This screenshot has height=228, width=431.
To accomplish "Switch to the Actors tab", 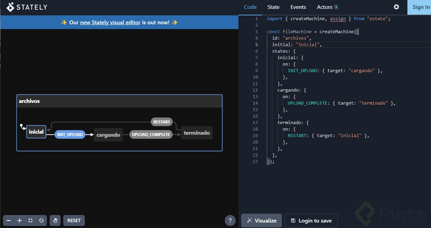I will (x=327, y=7).
